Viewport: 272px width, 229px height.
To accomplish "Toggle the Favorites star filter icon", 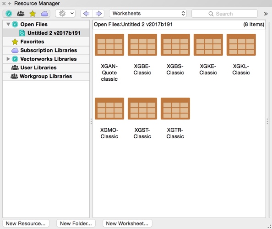I will (x=33, y=14).
